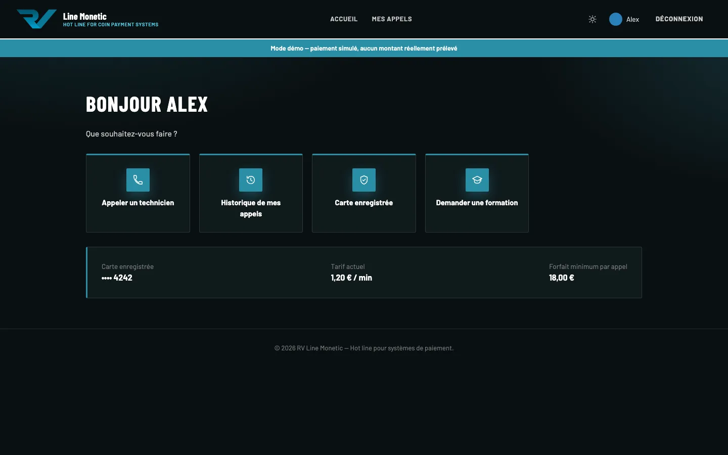
Task: Click the history clock icon
Action: pos(251,180)
